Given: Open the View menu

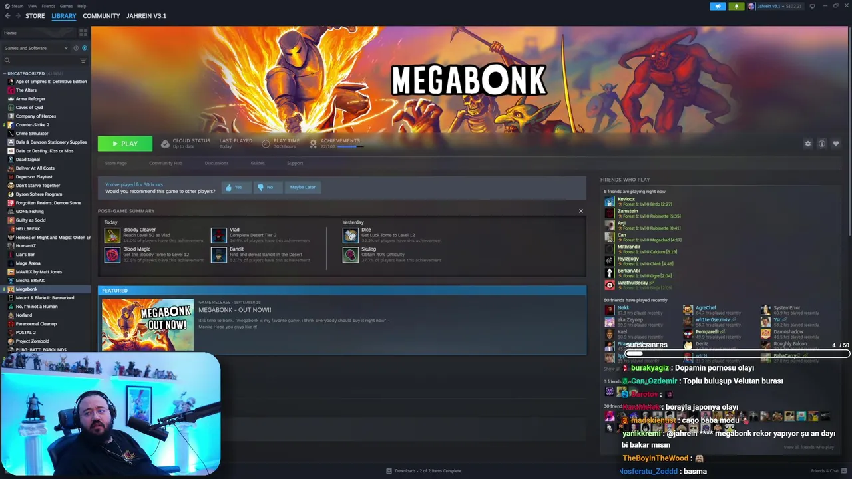Looking at the screenshot, I should (x=32, y=6).
